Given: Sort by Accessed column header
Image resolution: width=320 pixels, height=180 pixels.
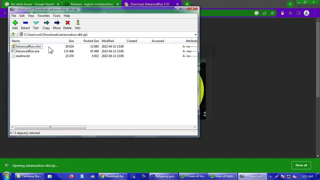Looking at the screenshot, I should coord(162,41).
